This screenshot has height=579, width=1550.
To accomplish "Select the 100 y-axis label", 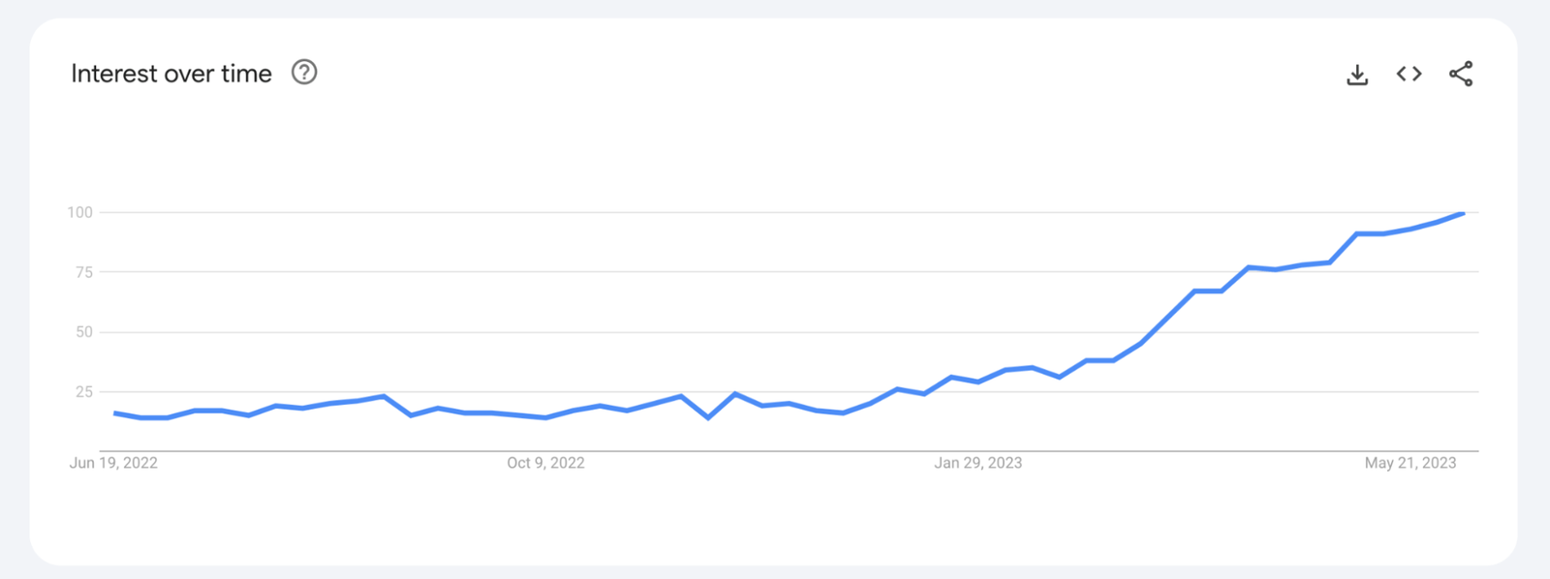I will coord(79,212).
